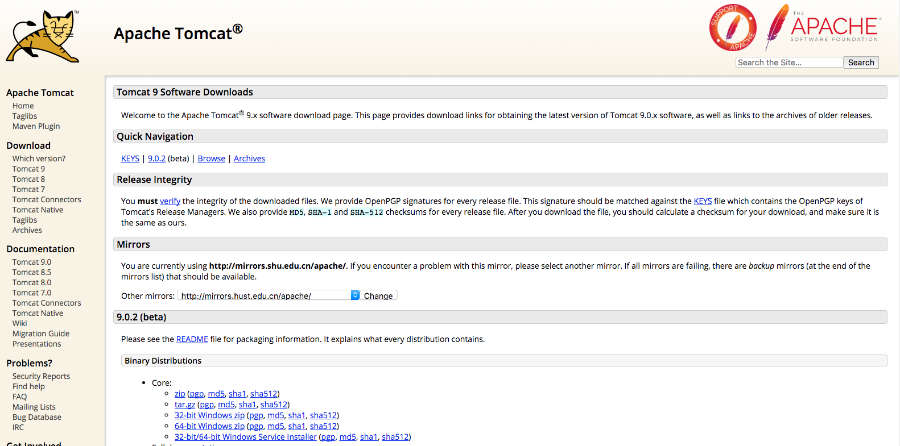Viewport: 900px width, 446px height.
Task: Open Mailing Lists sidebar link
Action: pos(34,407)
